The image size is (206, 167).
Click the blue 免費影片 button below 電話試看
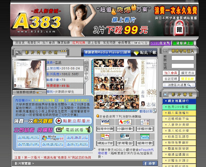click(77, 138)
